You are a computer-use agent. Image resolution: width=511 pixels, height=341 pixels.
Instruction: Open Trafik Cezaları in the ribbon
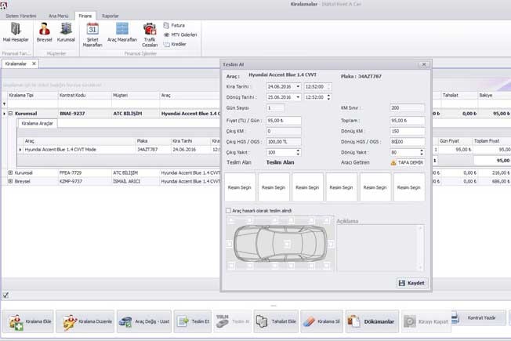pos(150,34)
